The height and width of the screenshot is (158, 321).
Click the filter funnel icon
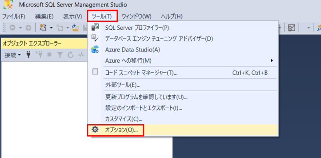60,55
